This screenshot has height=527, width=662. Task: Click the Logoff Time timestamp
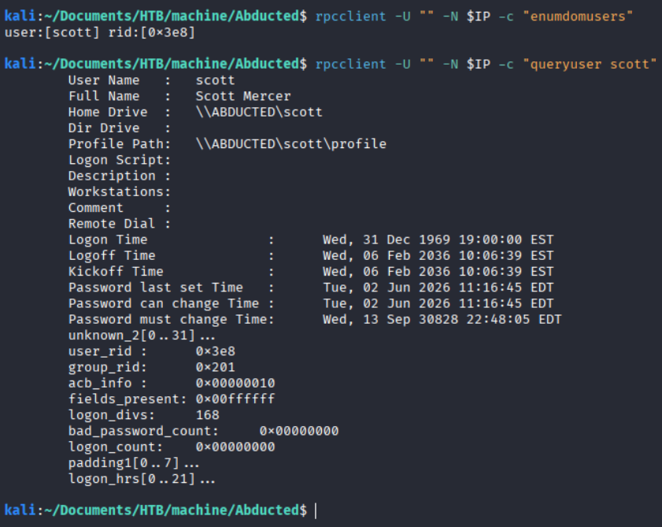coord(438,256)
